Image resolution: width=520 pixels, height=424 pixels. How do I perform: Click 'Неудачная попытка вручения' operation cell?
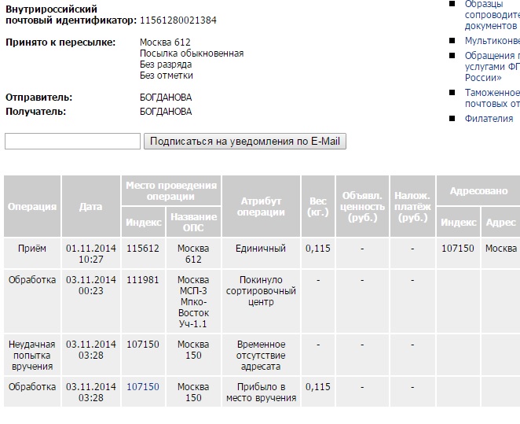coord(32,355)
